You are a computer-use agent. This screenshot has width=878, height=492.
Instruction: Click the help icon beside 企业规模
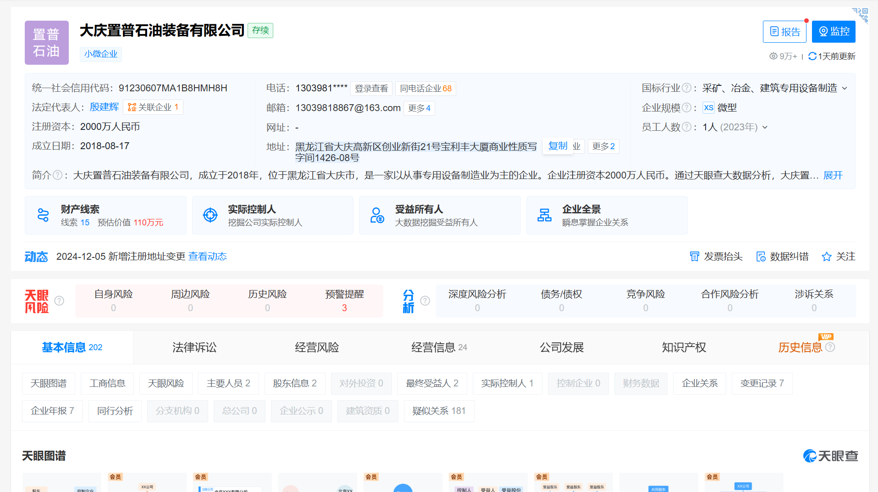click(686, 107)
